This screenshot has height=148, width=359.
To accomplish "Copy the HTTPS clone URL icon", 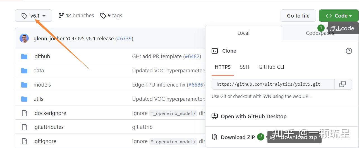I will tap(343, 84).
